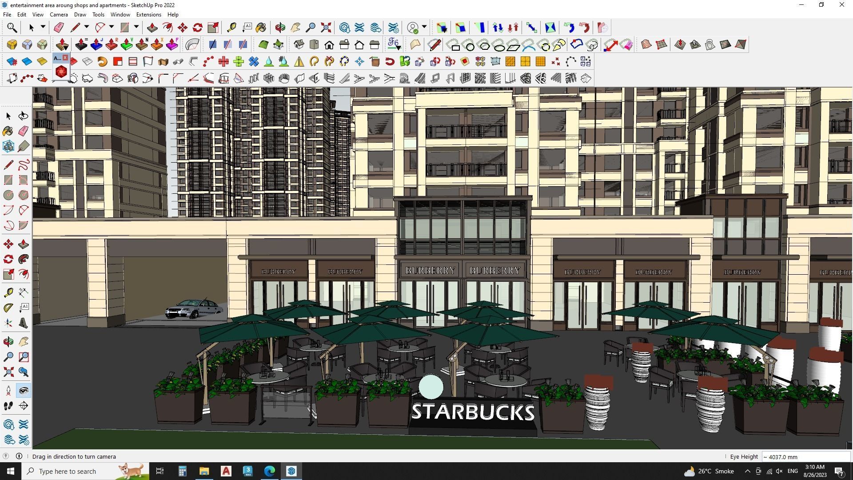Open the View menu
Screen dimensions: 853x480
(38, 14)
